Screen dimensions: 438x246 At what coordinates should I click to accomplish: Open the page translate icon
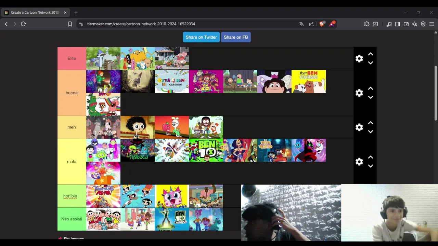(301, 24)
